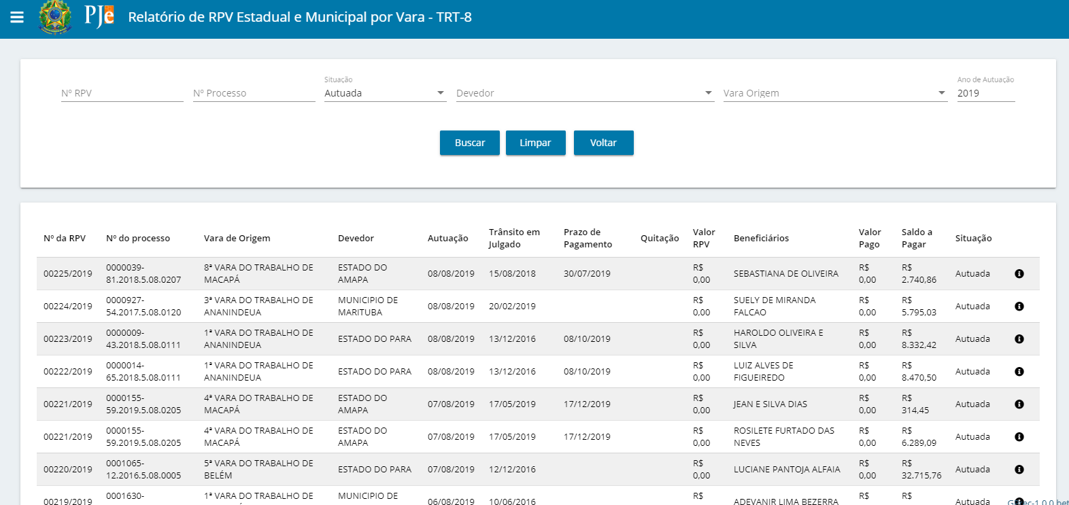Click payment deadline 30/07/2019
Viewport: 1069px width, 505px height.
click(587, 274)
